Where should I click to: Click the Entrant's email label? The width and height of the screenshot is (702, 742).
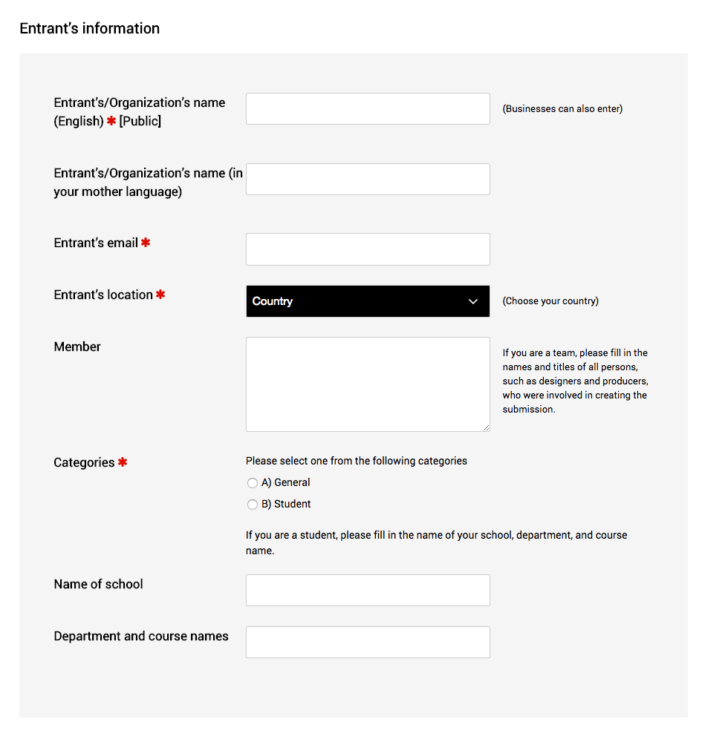pyautogui.click(x=96, y=243)
